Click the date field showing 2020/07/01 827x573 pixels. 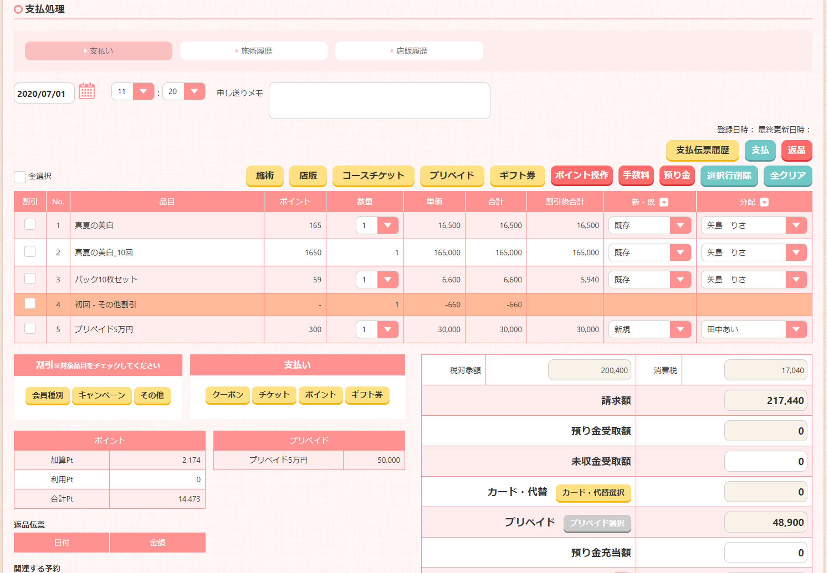44,93
